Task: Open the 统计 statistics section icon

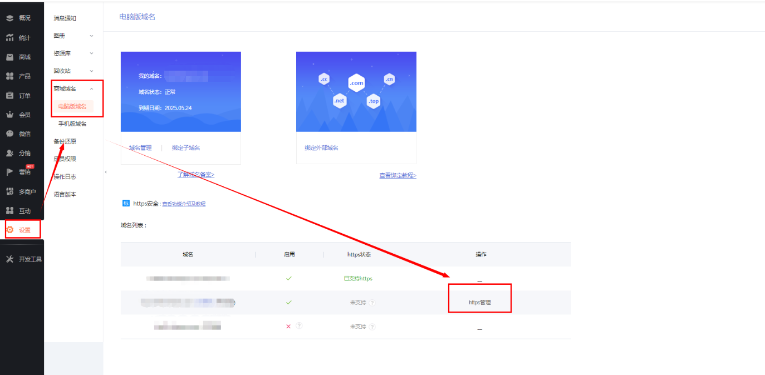Action: tap(9, 38)
